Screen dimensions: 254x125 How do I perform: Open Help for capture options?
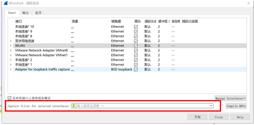(240, 117)
